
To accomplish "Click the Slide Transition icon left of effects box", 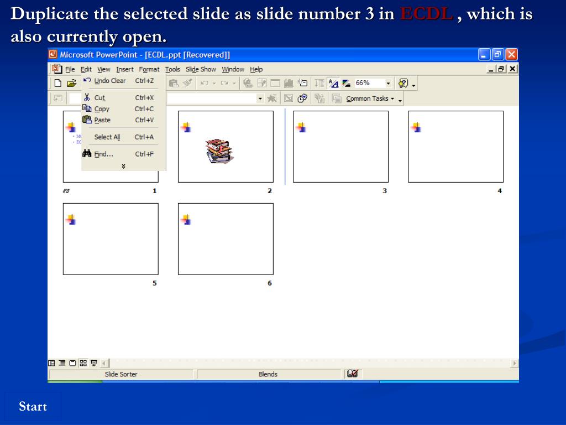I will click(58, 98).
